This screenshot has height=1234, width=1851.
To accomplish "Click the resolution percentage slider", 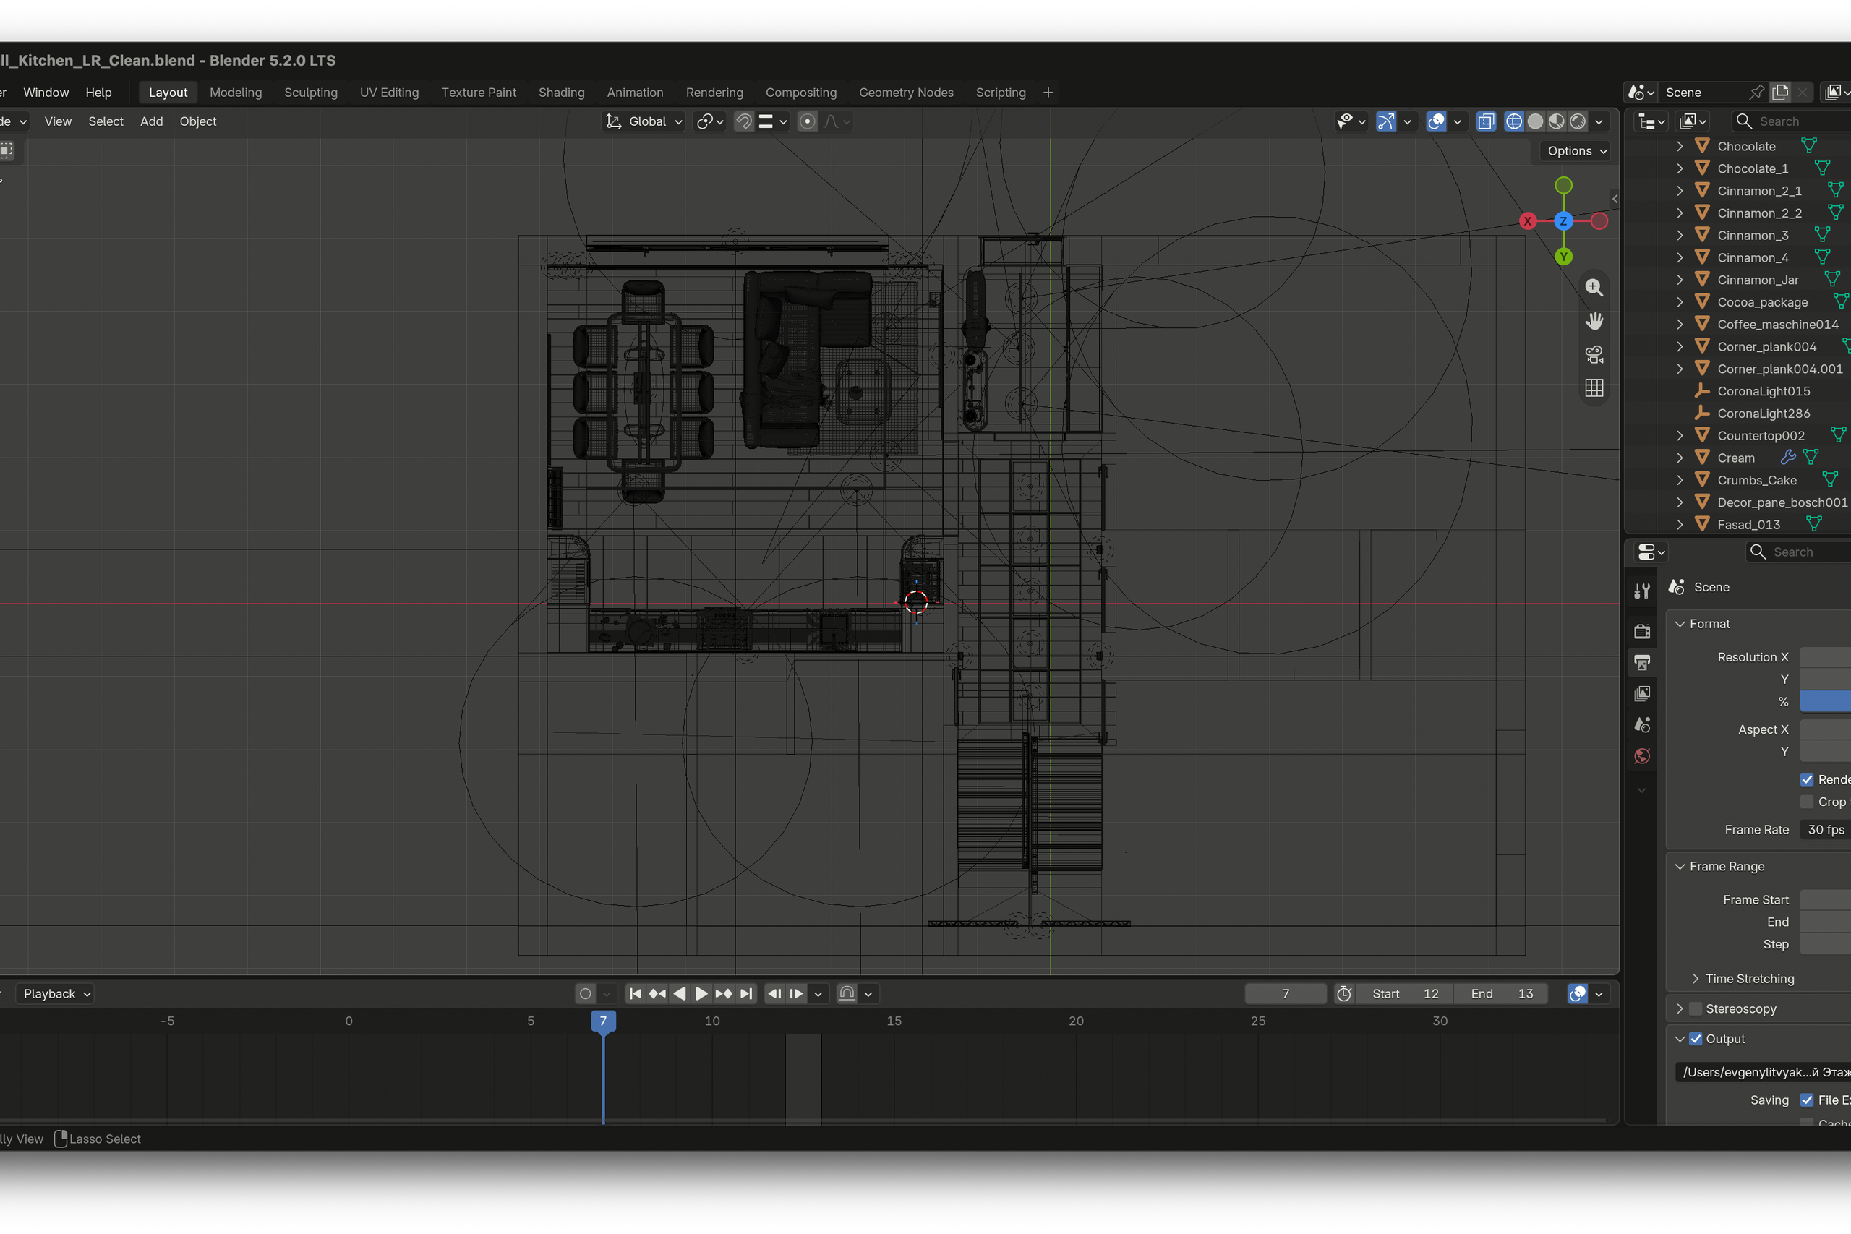I will click(x=1826, y=702).
